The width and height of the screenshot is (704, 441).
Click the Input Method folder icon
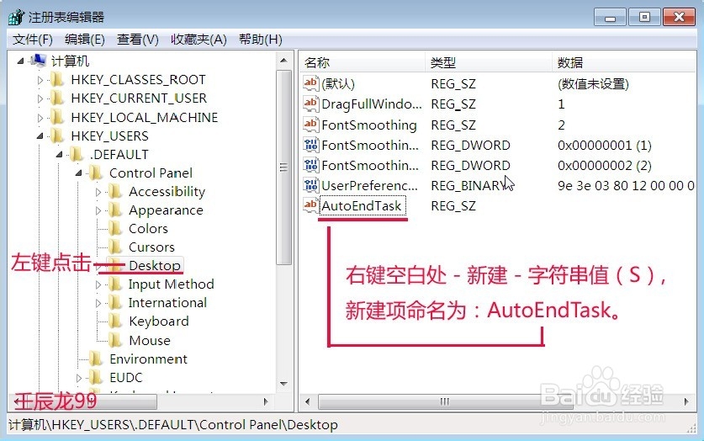coord(115,284)
